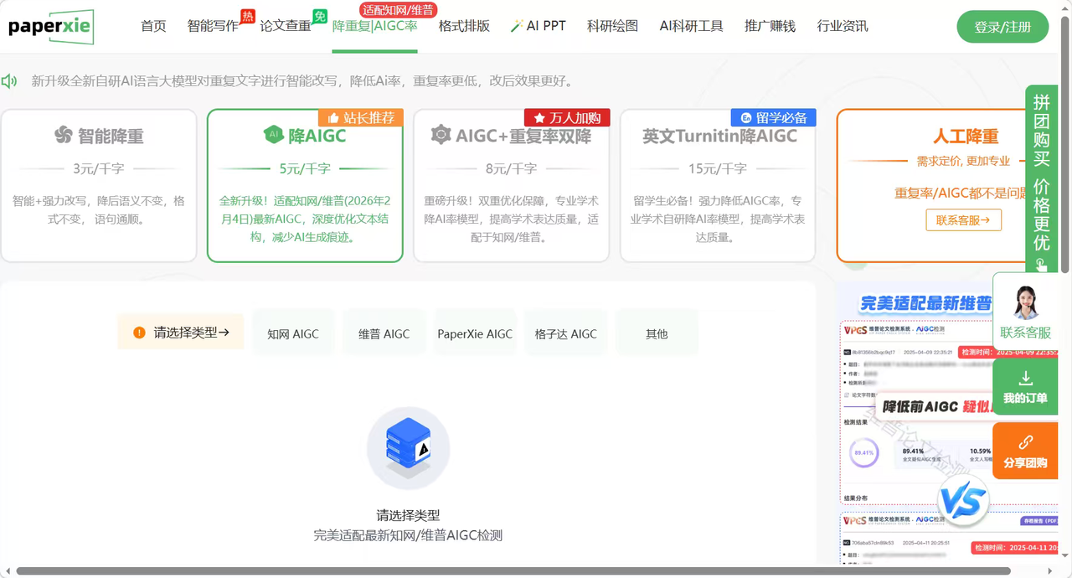Click the 登录/注册 button
The width and height of the screenshot is (1072, 578).
(x=1002, y=27)
